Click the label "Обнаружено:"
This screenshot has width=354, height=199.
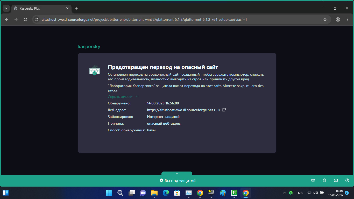[119, 103]
